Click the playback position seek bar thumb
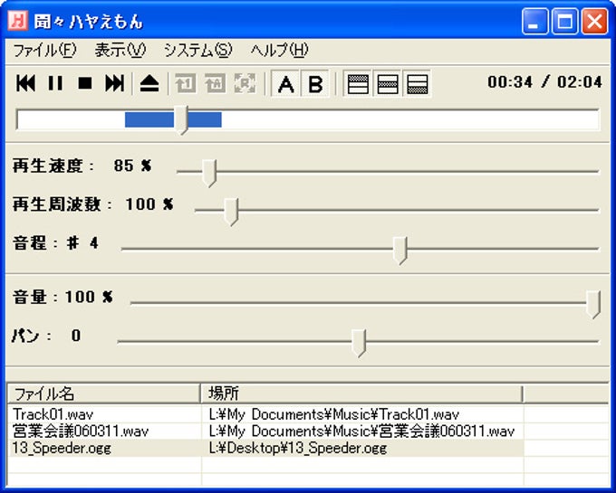Screen dimensions: 616x493 tap(181, 120)
